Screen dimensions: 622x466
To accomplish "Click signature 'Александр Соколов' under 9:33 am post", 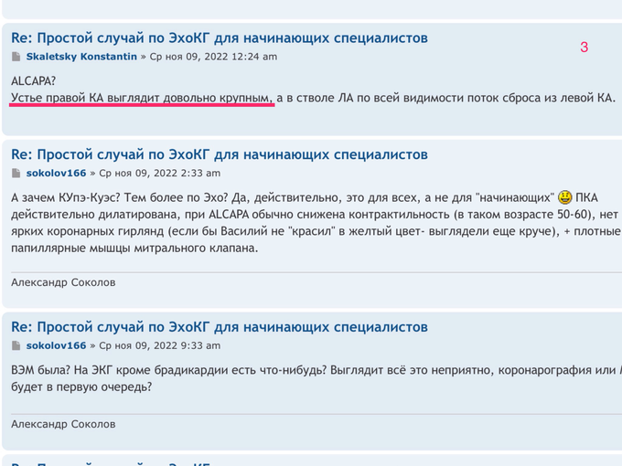I will coord(63,424).
